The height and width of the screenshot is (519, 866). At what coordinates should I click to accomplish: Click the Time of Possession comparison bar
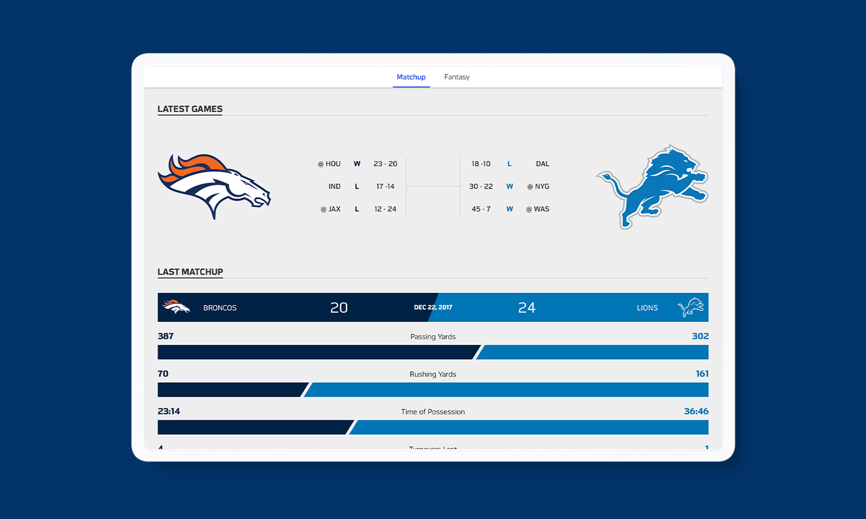point(433,427)
